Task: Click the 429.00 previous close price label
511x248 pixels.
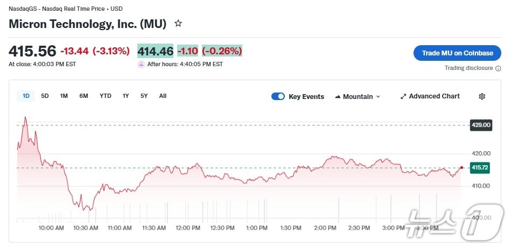Action: (x=481, y=125)
